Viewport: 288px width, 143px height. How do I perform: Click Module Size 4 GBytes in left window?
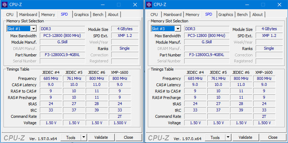[x=125, y=29]
